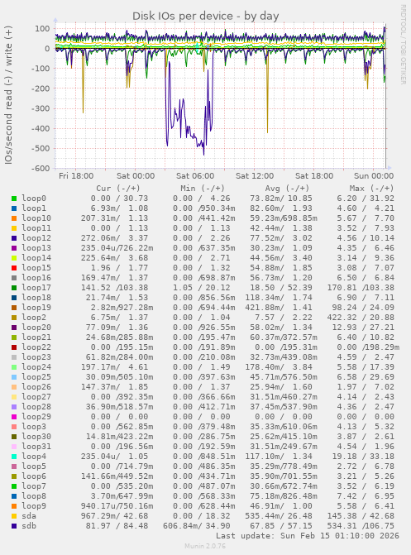Click the 'Munin 2.0.76' footer text

tap(205, 546)
